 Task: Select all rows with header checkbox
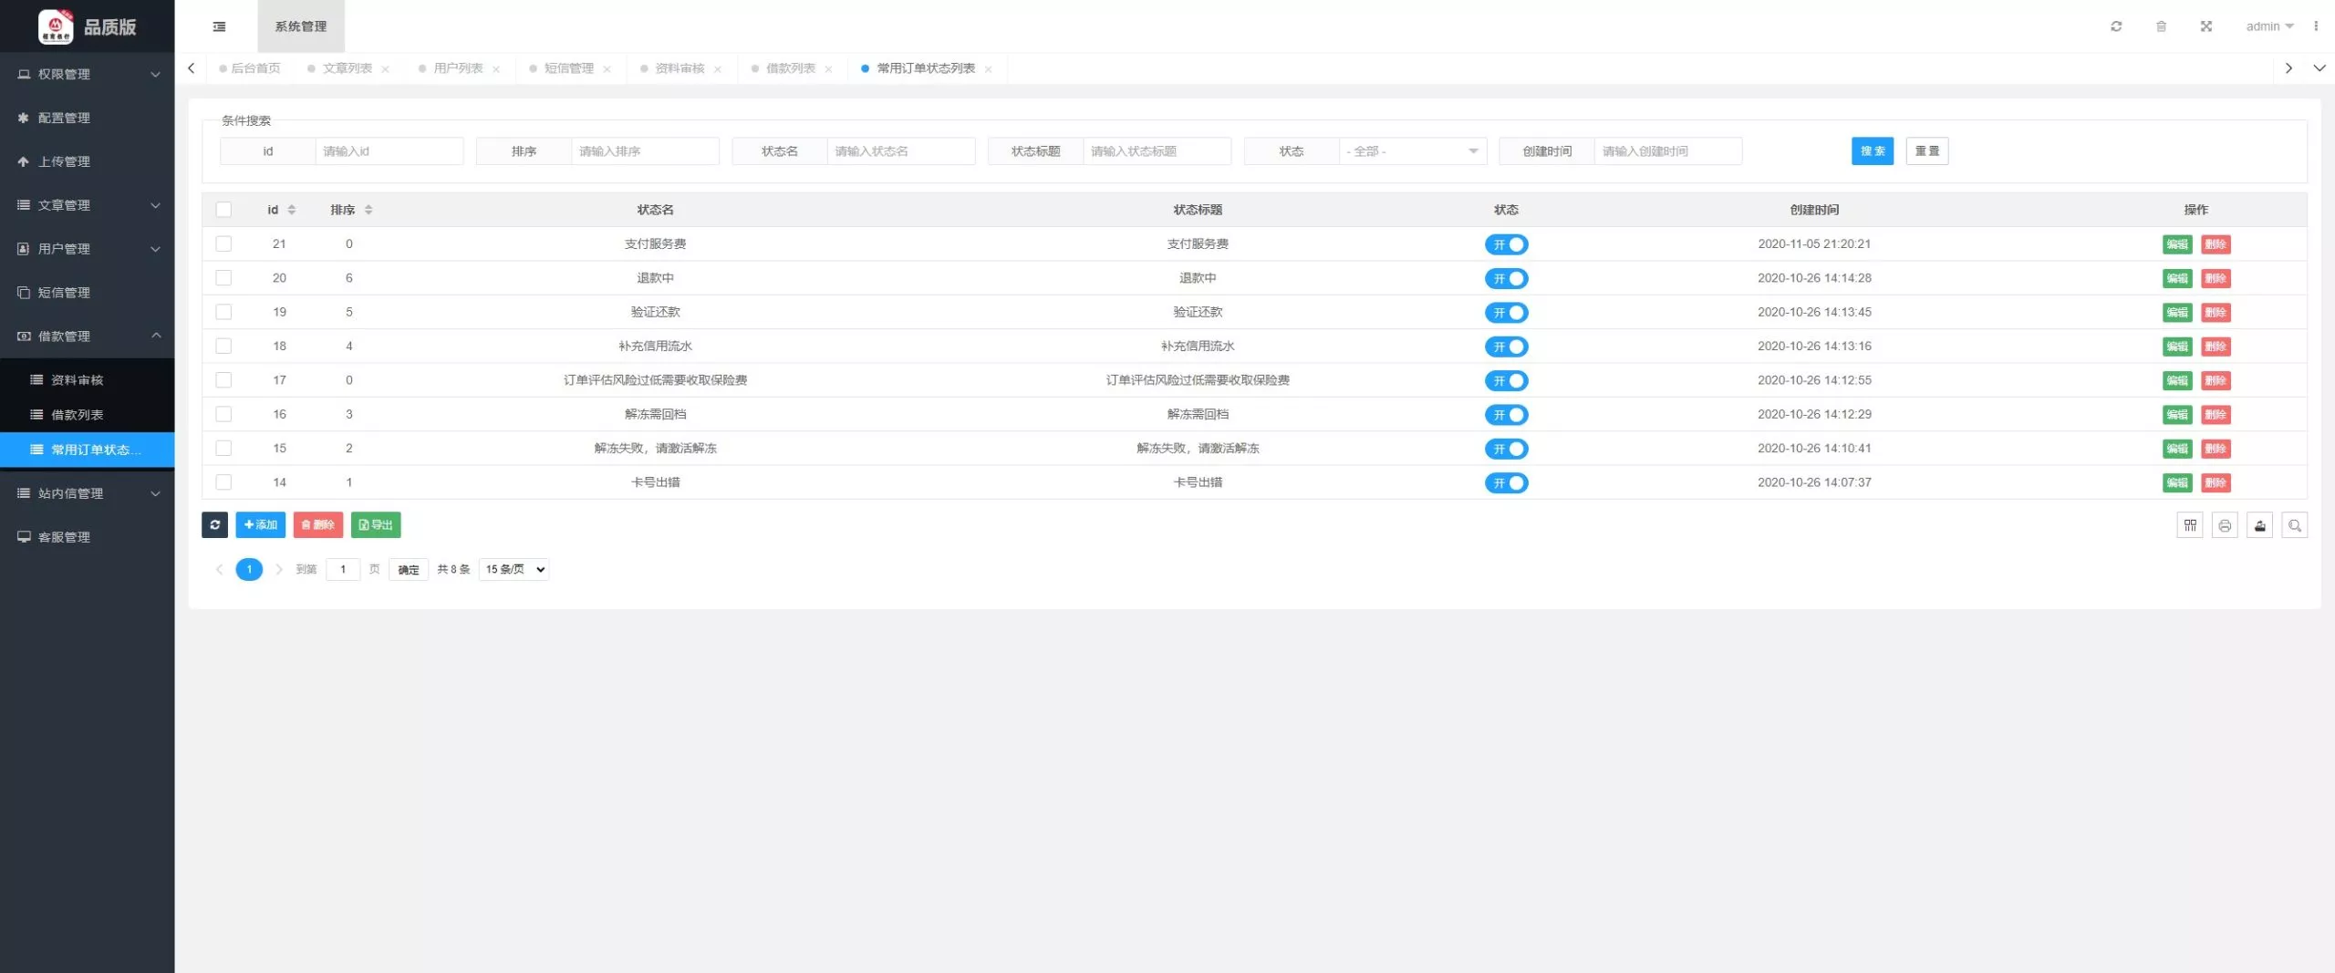click(223, 210)
